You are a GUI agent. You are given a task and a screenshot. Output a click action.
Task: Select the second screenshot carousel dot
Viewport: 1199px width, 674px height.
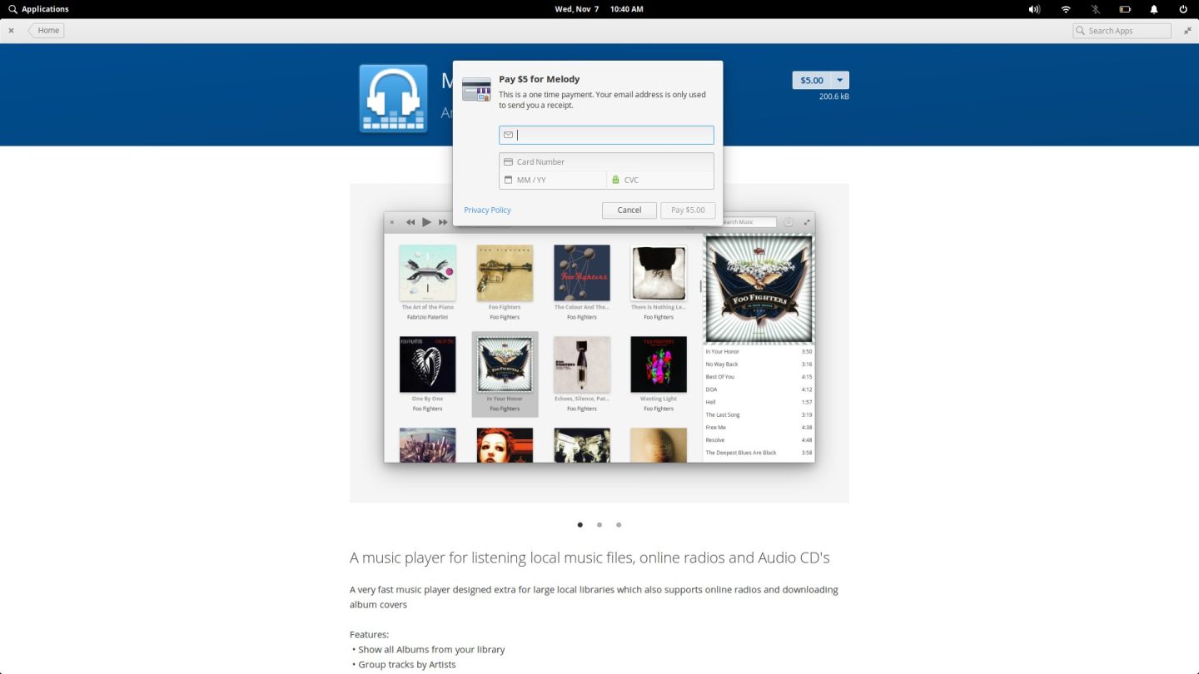(x=599, y=525)
